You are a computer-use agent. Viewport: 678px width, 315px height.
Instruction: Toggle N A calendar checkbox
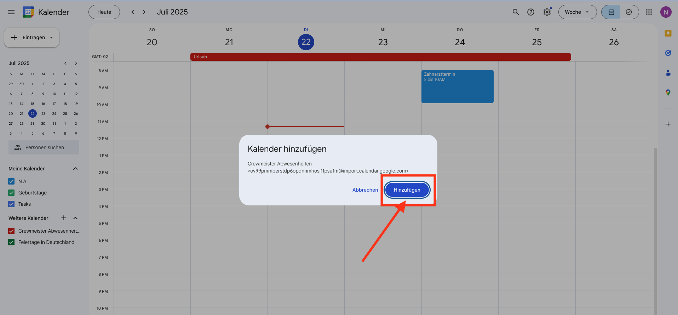tap(11, 181)
